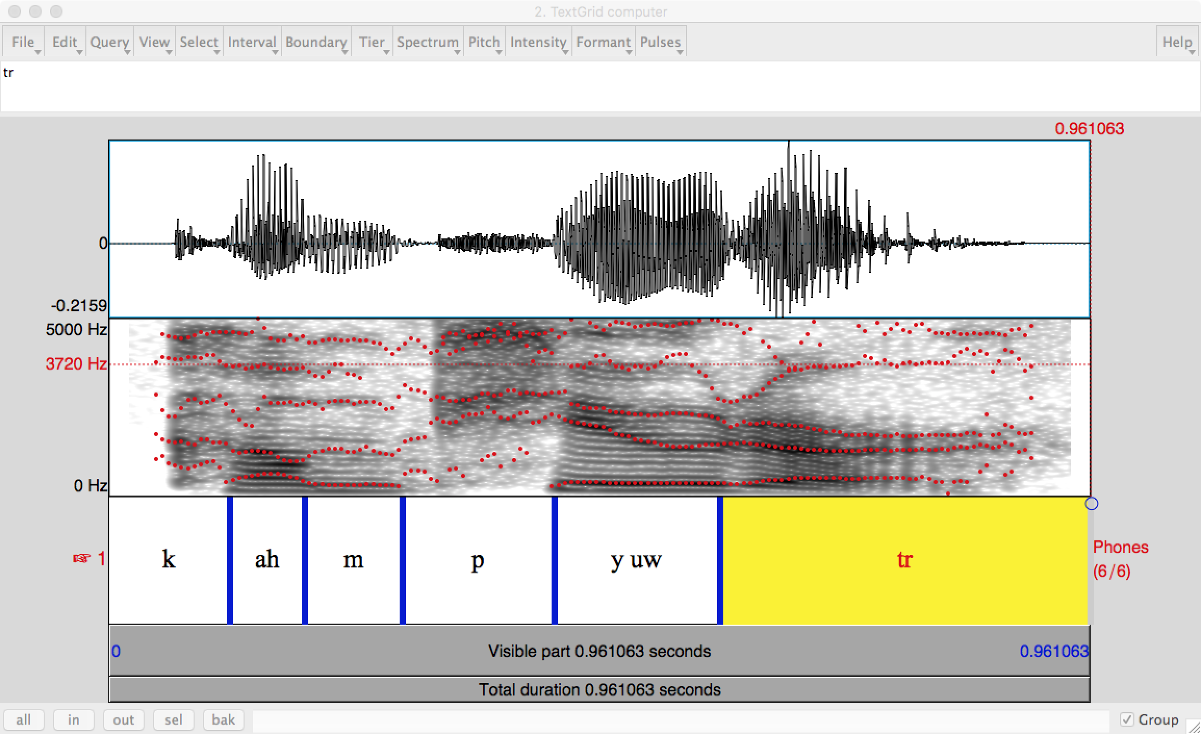Zoom in with the 'in' button
The width and height of the screenshot is (1201, 734).
click(x=73, y=720)
